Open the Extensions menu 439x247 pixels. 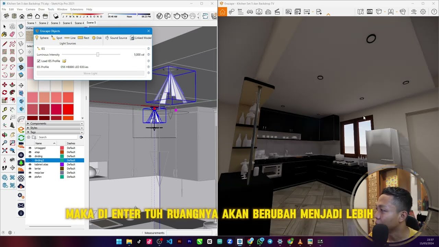point(76,9)
